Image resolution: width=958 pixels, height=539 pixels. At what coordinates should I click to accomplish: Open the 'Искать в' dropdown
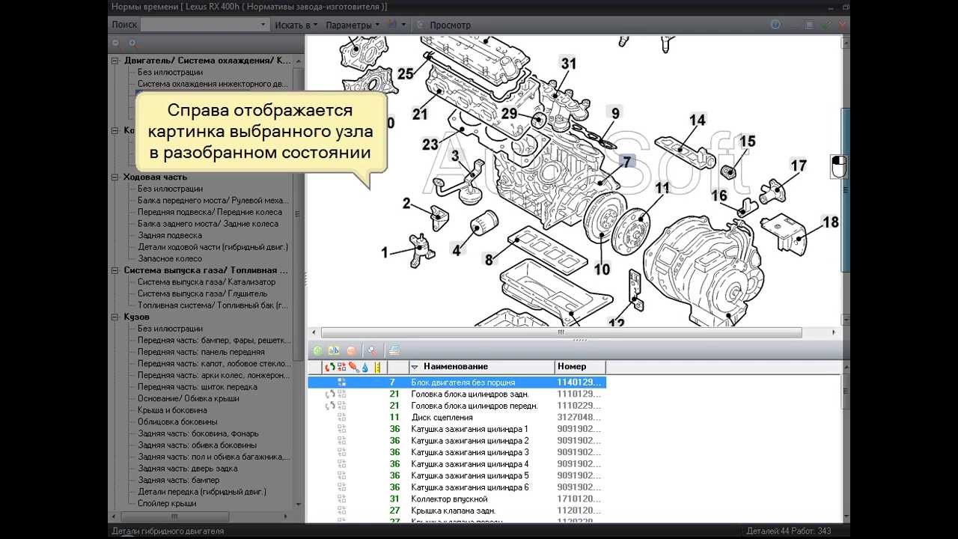tap(296, 25)
